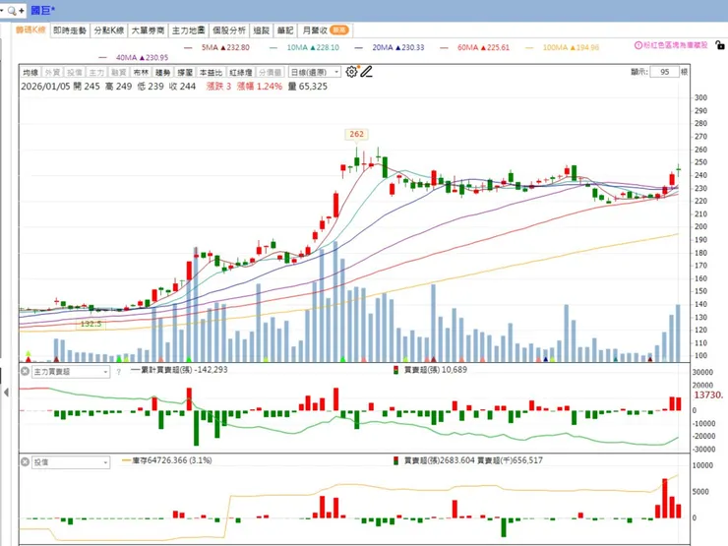Switch to the 主力地圖 tab

pyautogui.click(x=188, y=30)
